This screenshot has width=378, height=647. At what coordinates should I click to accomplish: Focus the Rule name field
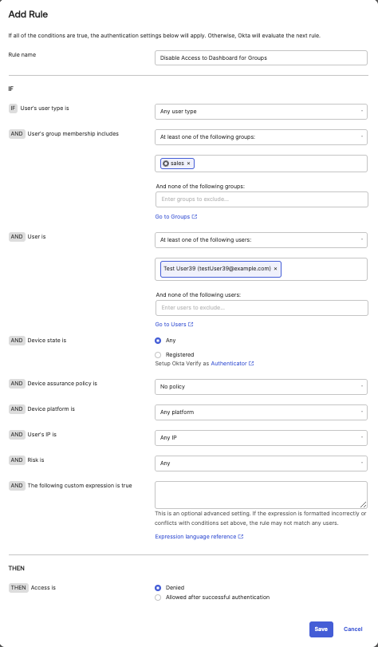(x=261, y=57)
